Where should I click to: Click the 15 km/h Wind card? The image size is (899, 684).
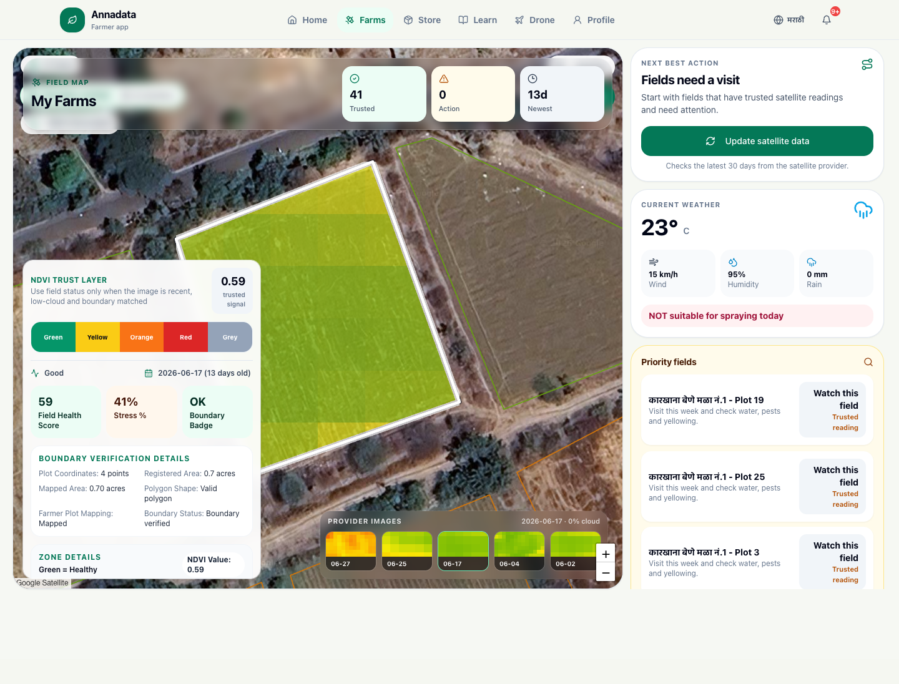(678, 273)
